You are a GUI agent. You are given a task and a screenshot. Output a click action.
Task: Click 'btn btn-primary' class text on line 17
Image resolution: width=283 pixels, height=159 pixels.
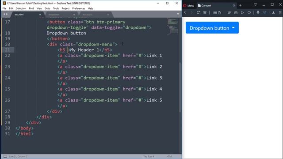point(106,22)
